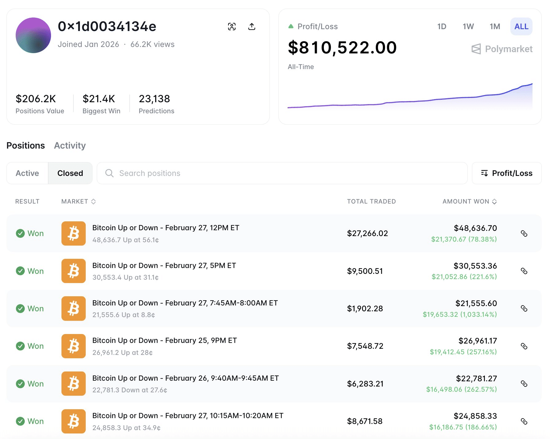
Task: Click the Bitcoin icon for the February 27 12PM market
Action: coord(73,233)
